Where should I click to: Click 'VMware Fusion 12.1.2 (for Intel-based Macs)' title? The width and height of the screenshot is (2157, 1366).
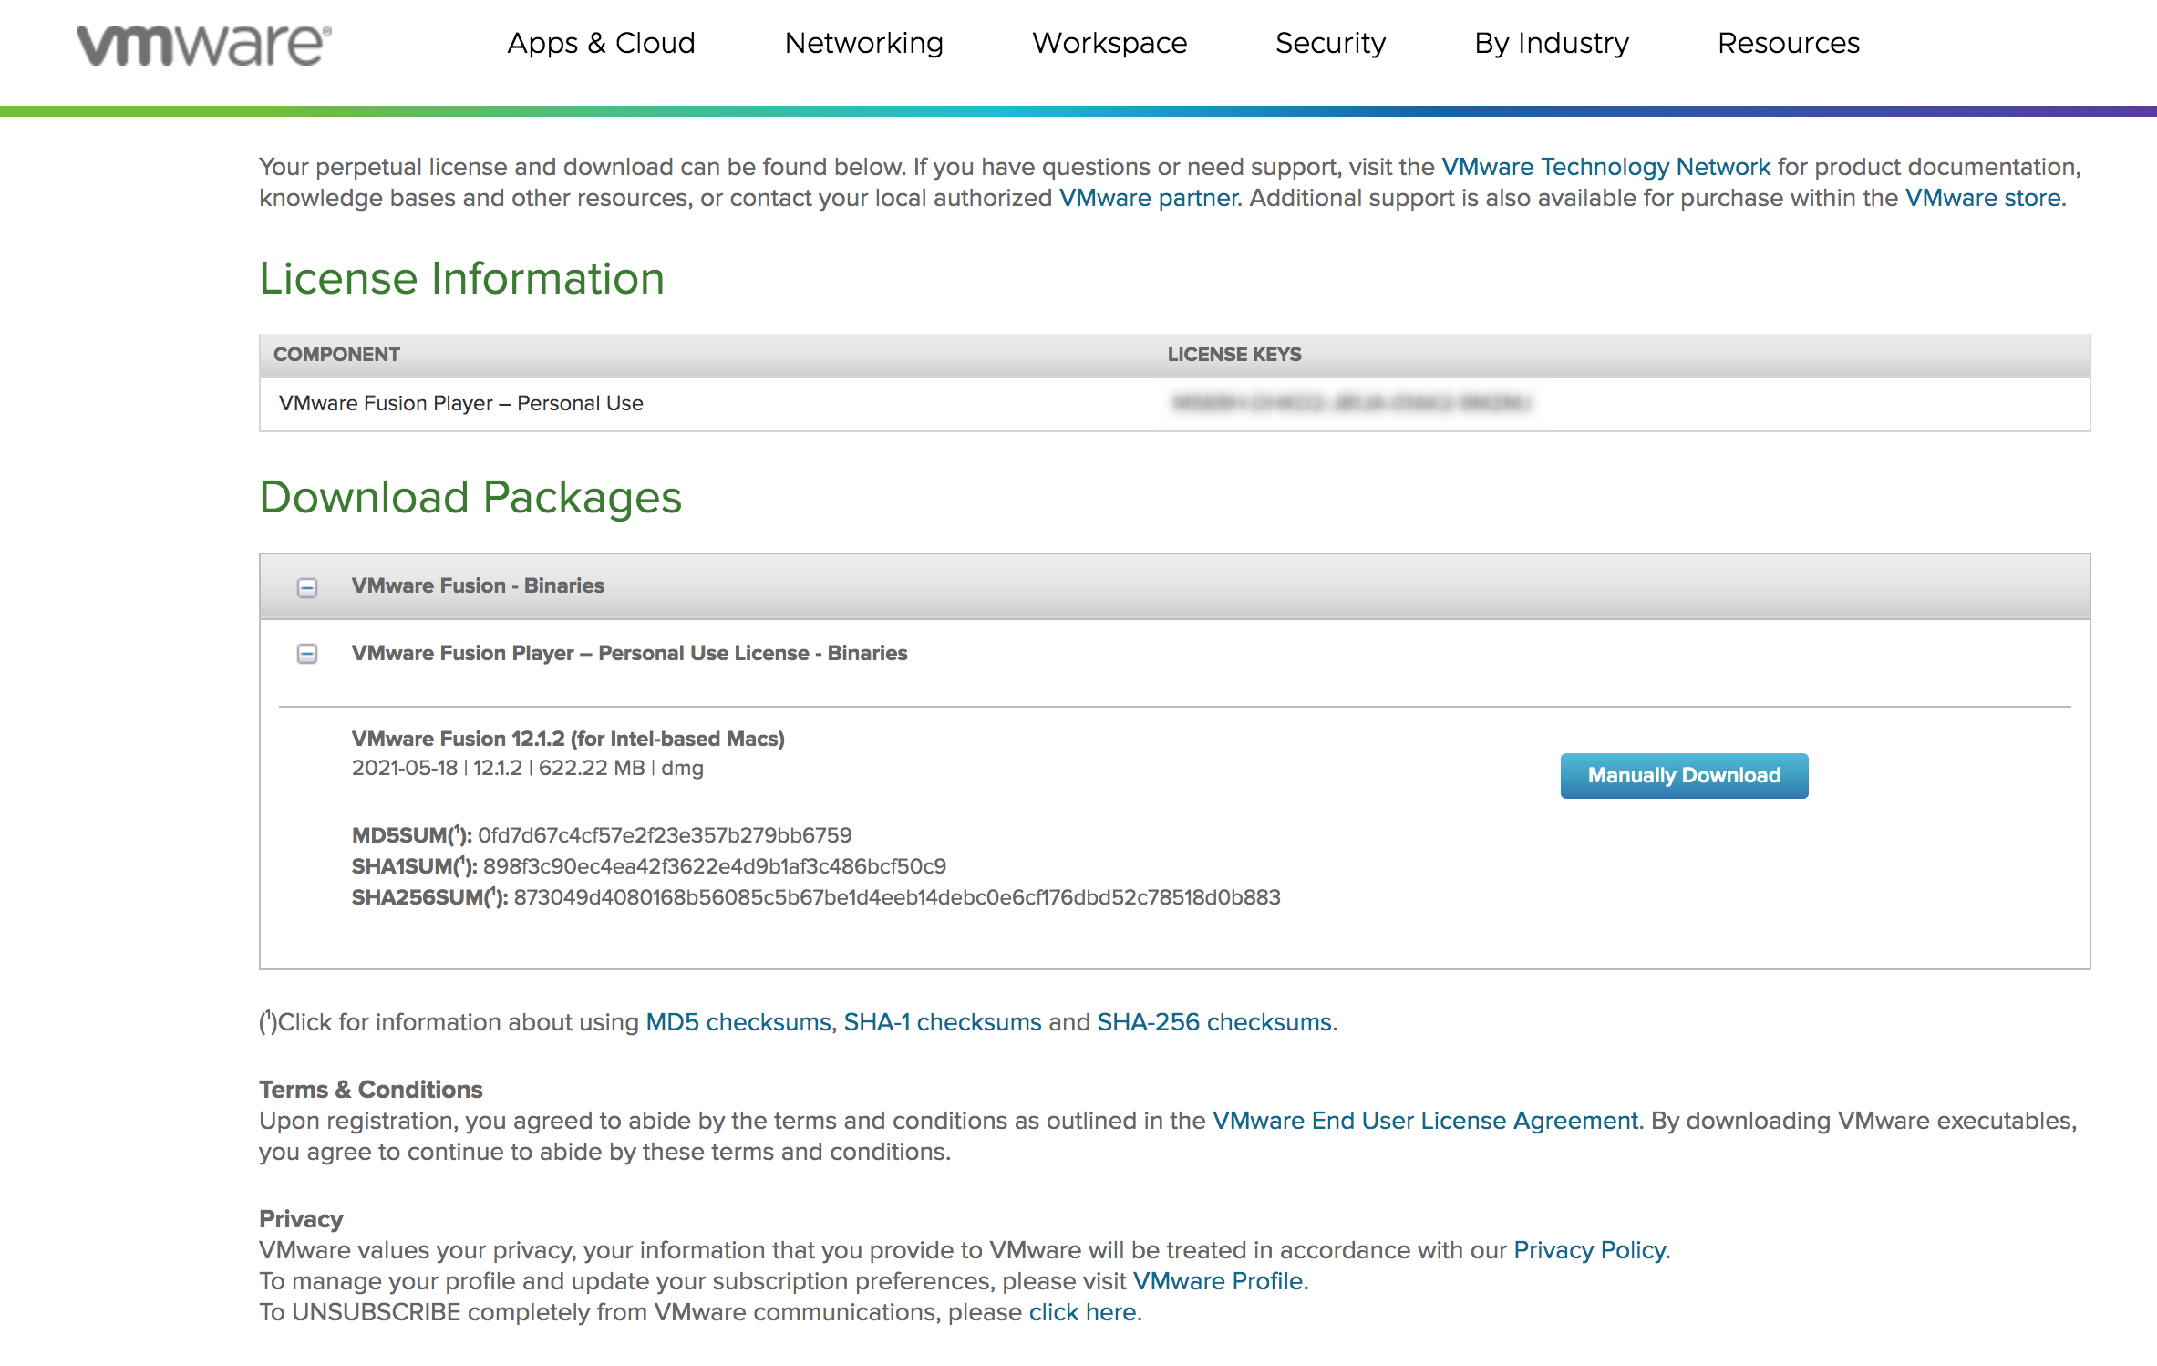pos(568,739)
